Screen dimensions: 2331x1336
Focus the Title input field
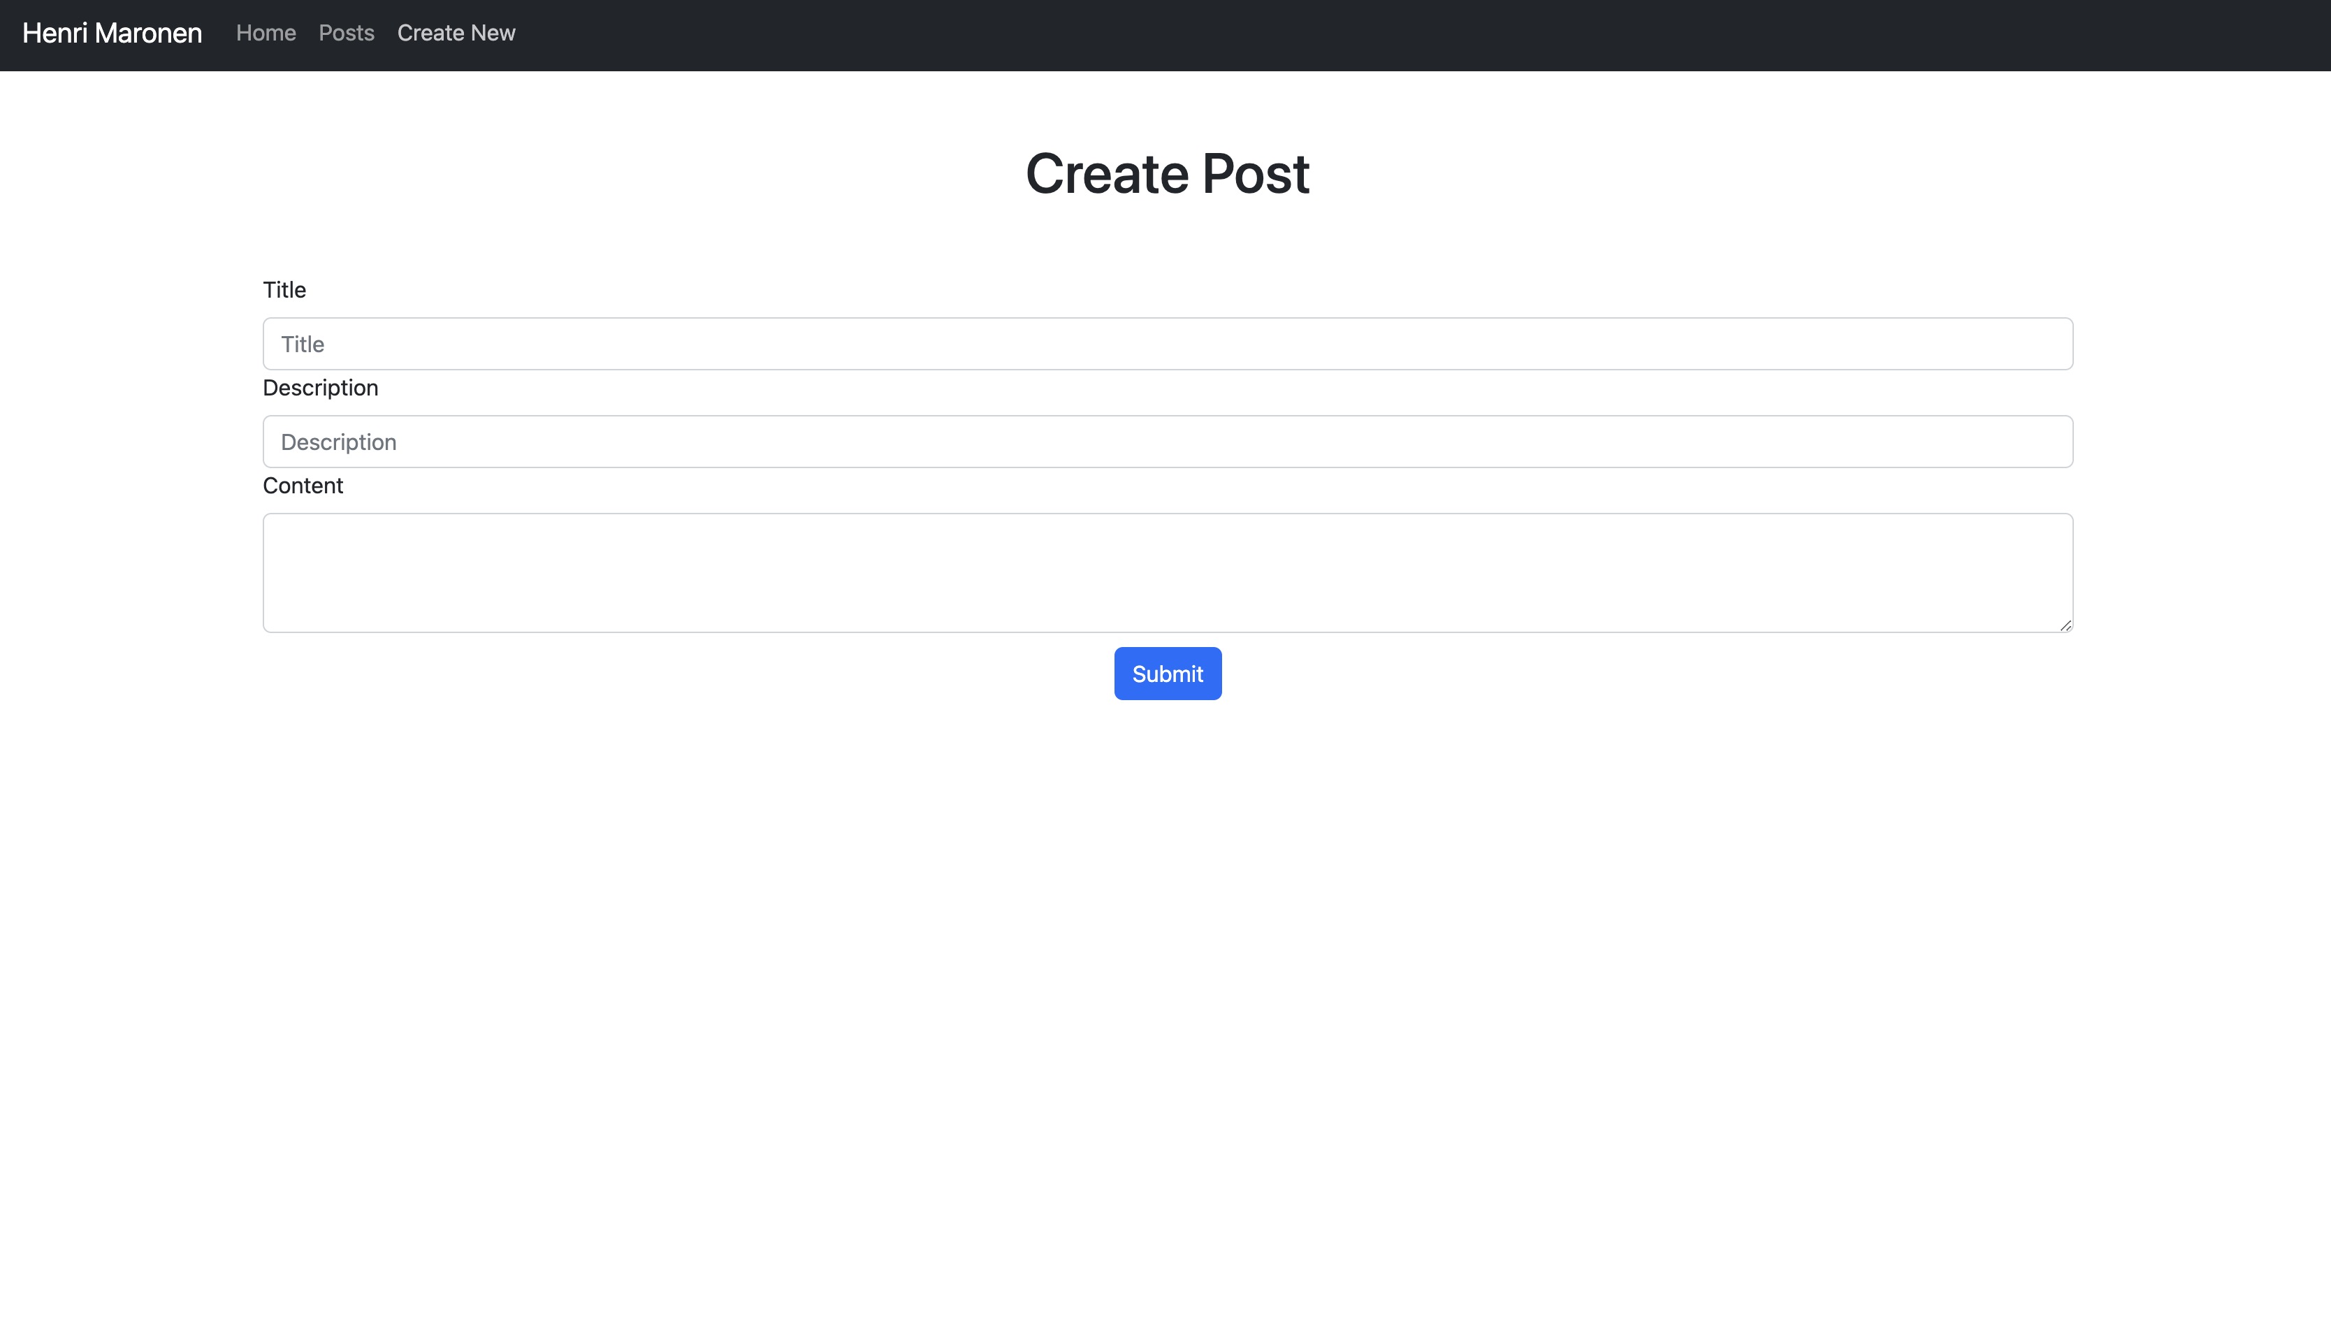click(1167, 344)
